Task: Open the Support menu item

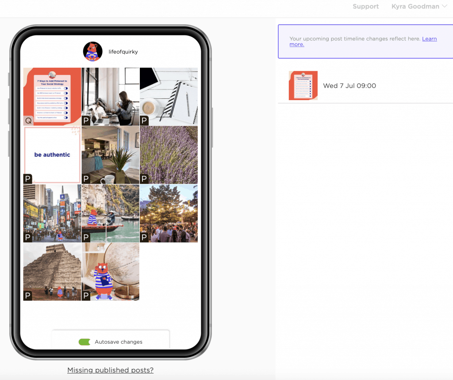Action: pos(365,6)
